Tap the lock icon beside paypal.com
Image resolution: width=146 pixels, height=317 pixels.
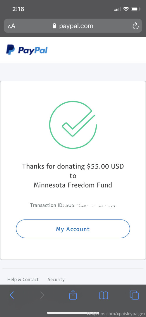54,26
